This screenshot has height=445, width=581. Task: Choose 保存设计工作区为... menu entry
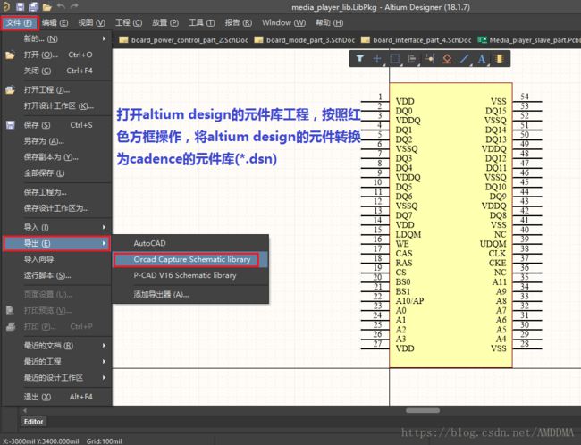pos(56,208)
